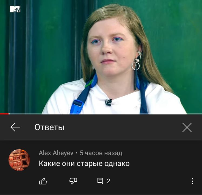Image resolution: width=202 pixels, height=195 pixels.
Task: Click the MTV logo watermark on video
Action: pos(15,9)
